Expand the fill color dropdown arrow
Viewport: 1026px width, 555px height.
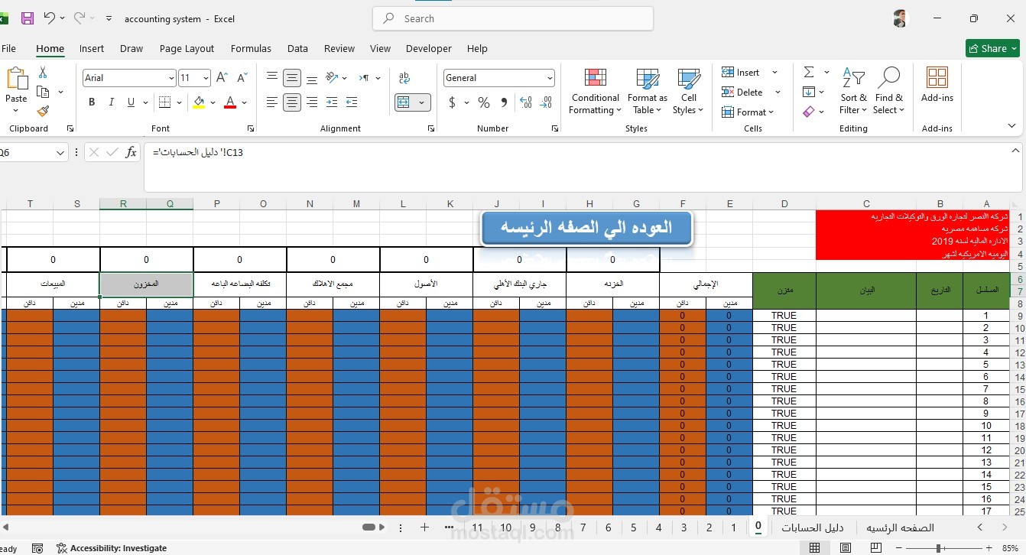click(213, 102)
